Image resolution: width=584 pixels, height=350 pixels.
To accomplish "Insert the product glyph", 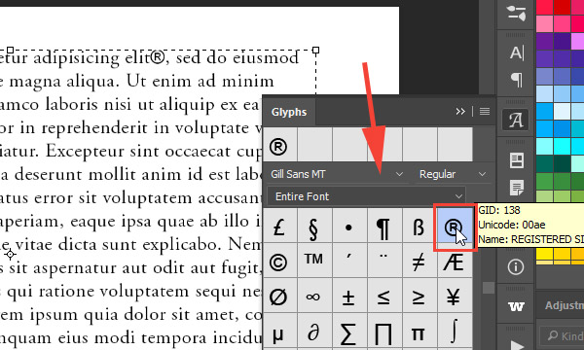I will point(384,331).
